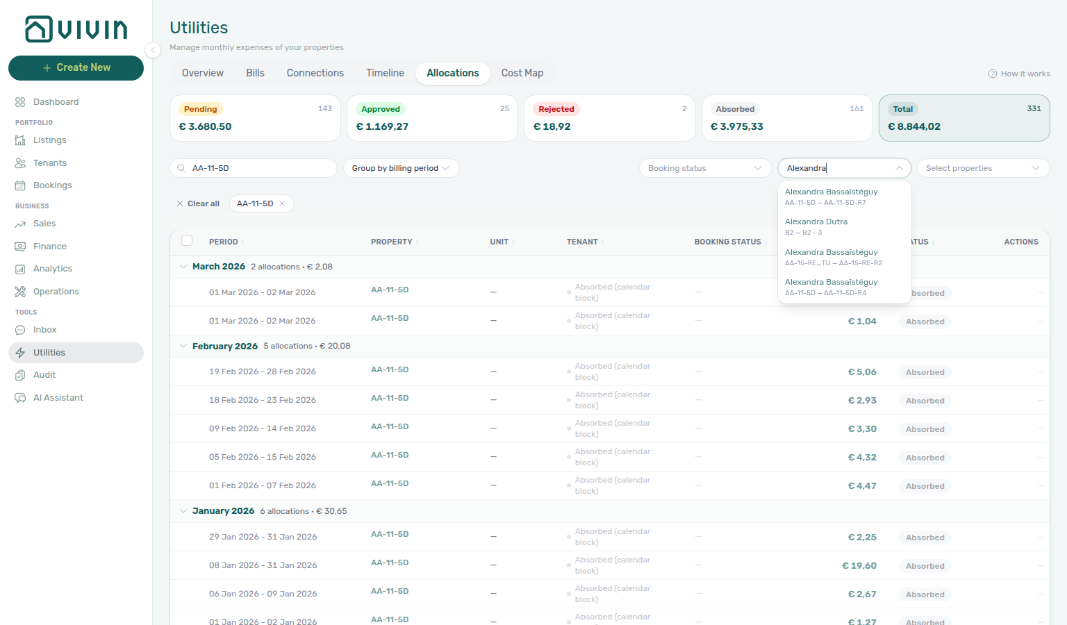Collapse the March 2026 group

click(183, 267)
